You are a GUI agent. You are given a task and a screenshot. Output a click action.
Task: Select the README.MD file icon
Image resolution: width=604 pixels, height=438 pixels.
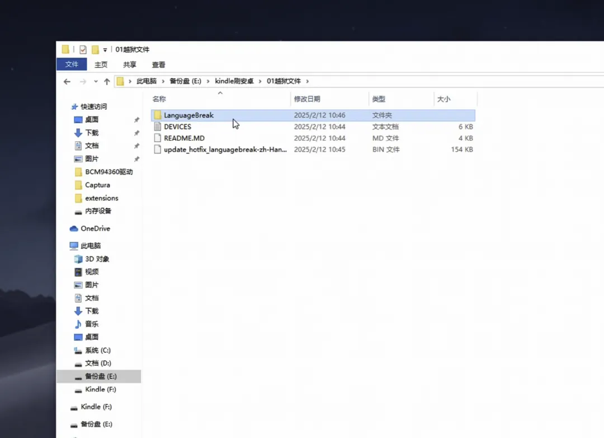(x=158, y=138)
